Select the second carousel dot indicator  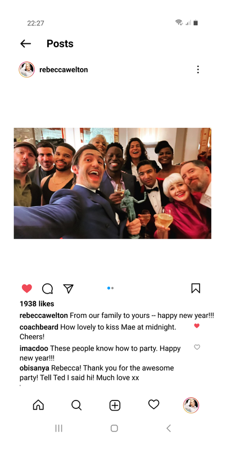click(112, 288)
